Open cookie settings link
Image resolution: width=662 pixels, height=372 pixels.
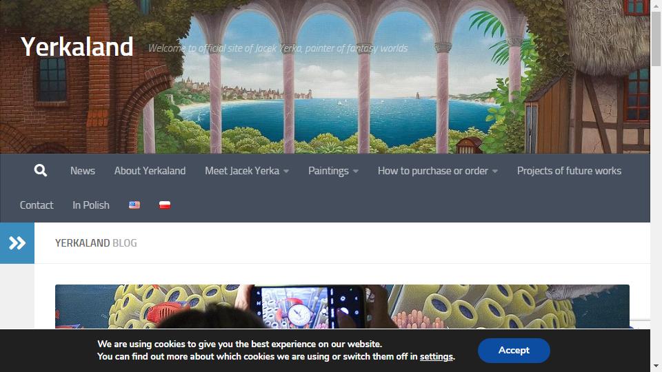436,357
